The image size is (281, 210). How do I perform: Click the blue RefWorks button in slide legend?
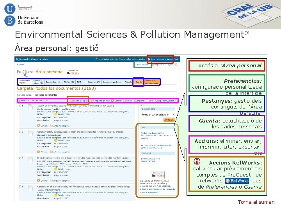click(x=237, y=181)
